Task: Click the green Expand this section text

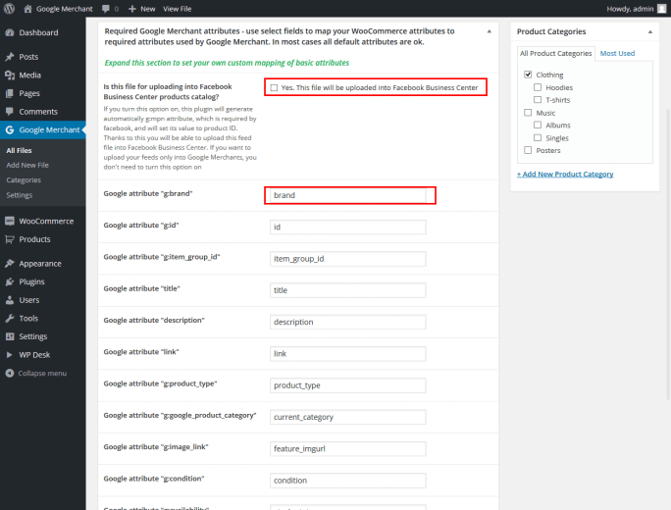Action: pos(227,63)
